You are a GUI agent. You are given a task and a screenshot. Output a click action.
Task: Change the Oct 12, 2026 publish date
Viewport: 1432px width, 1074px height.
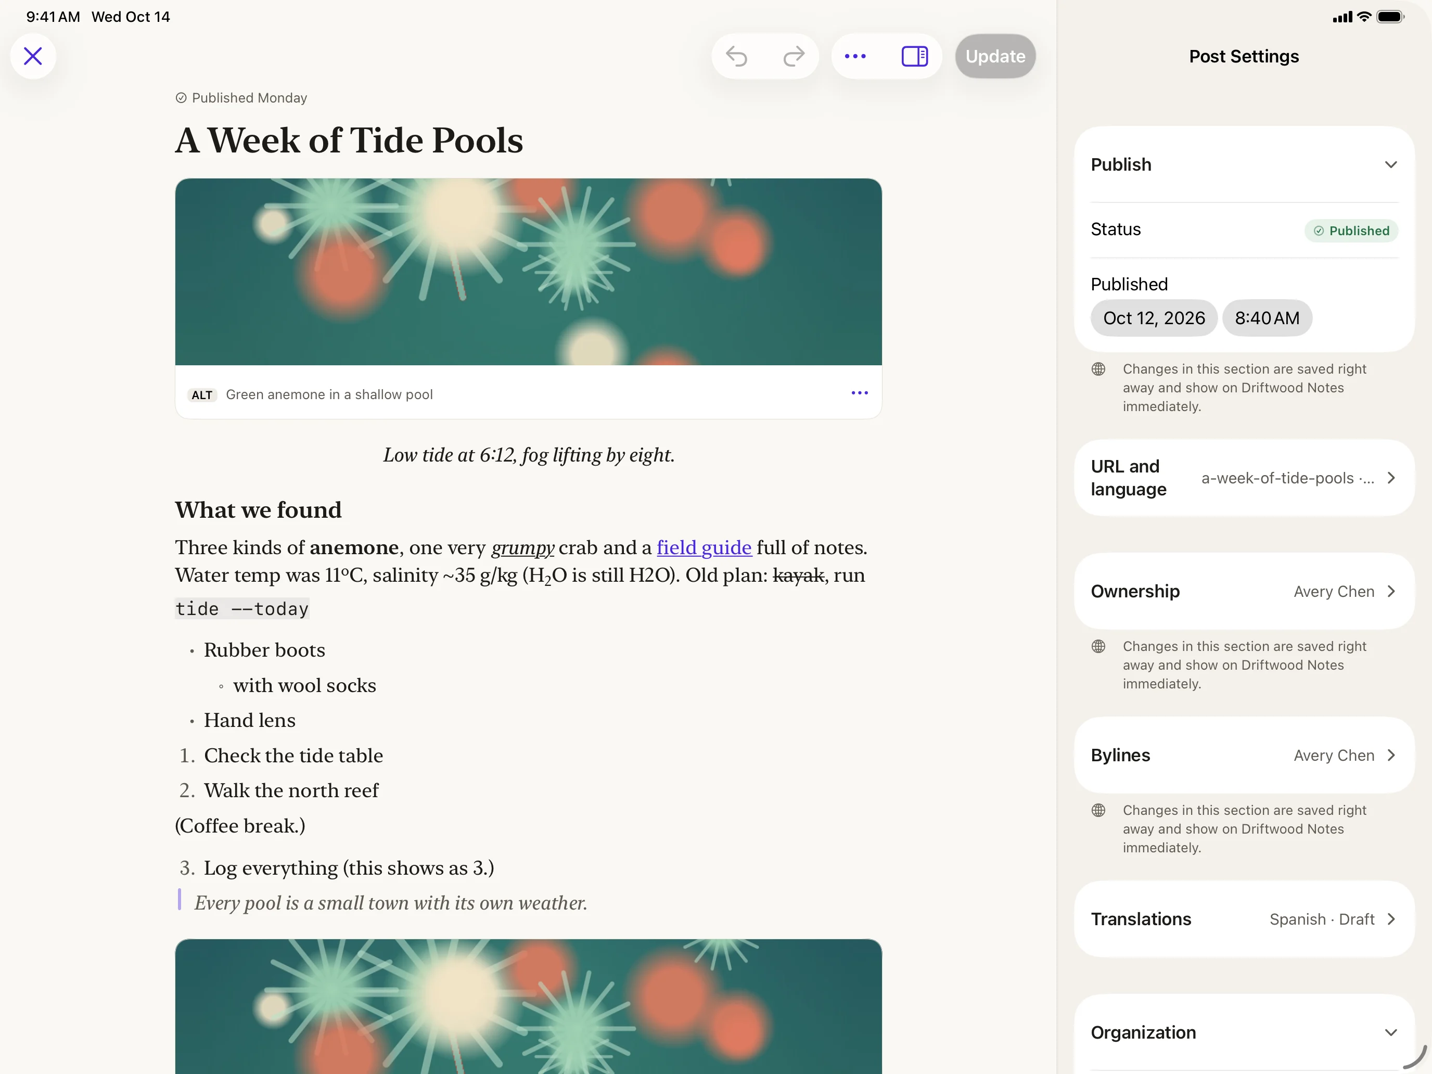[x=1154, y=318]
